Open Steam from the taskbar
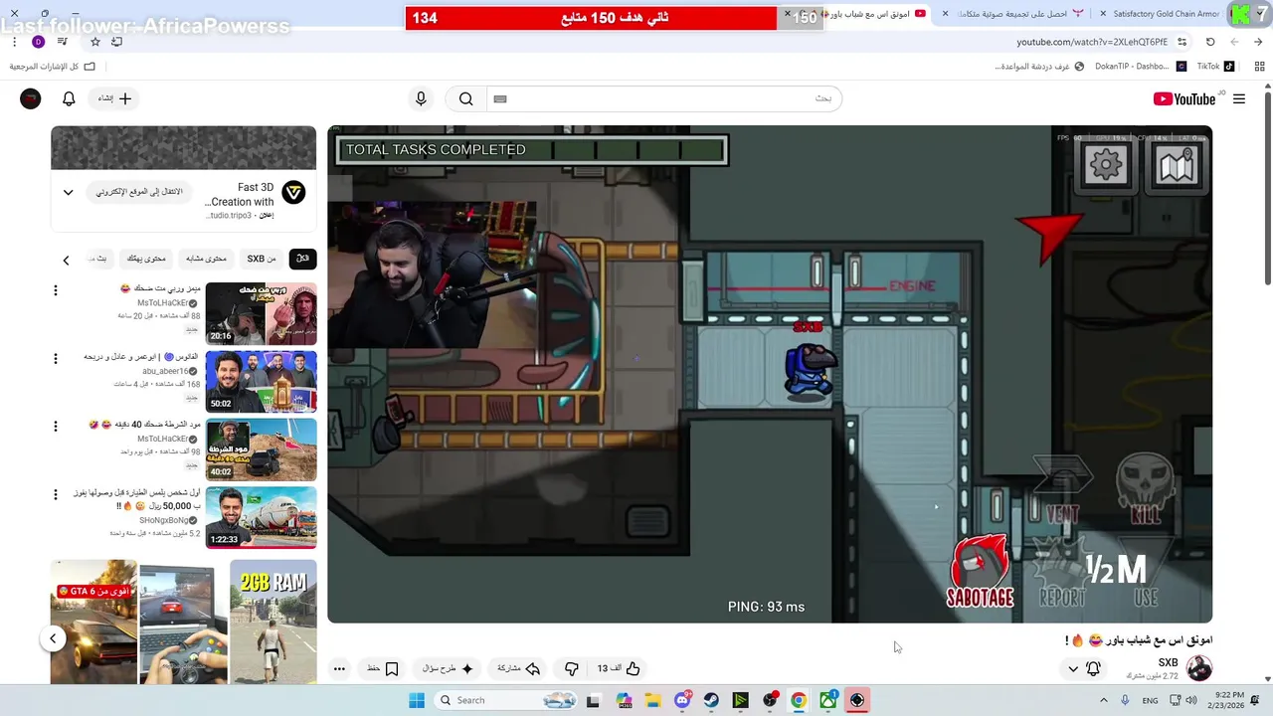The image size is (1273, 716). (711, 700)
